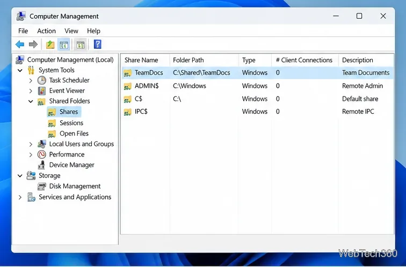The image size is (406, 267).
Task: Click the Up One Level folder icon
Action: 50,44
